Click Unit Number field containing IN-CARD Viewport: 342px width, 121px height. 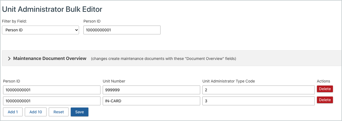click(x=151, y=101)
